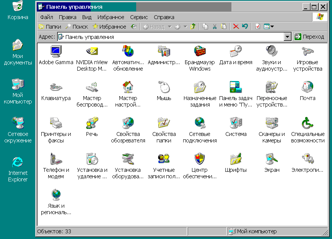This screenshot has width=332, height=239.
Task: Open Сканеры и камеры
Action: pyautogui.click(x=272, y=131)
